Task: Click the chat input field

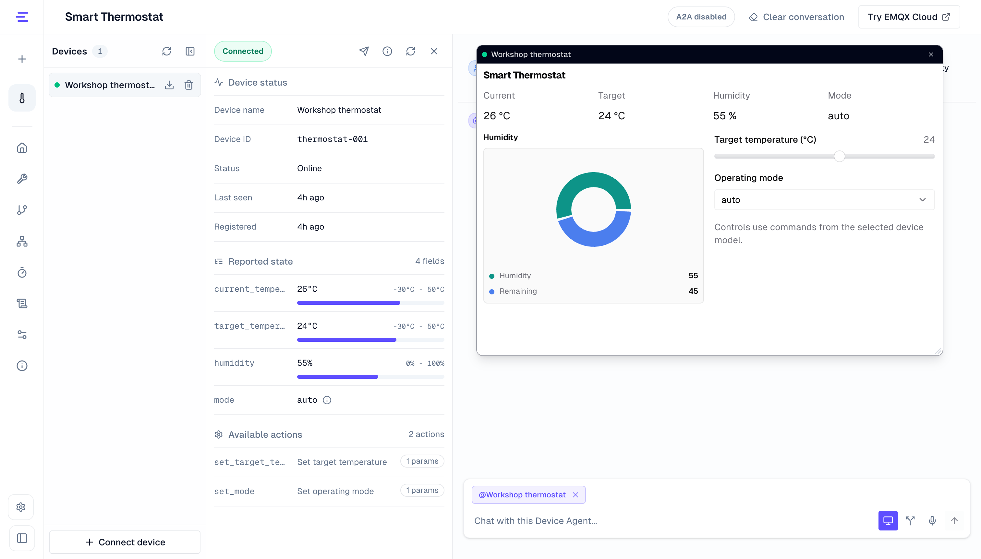Action: [x=672, y=521]
